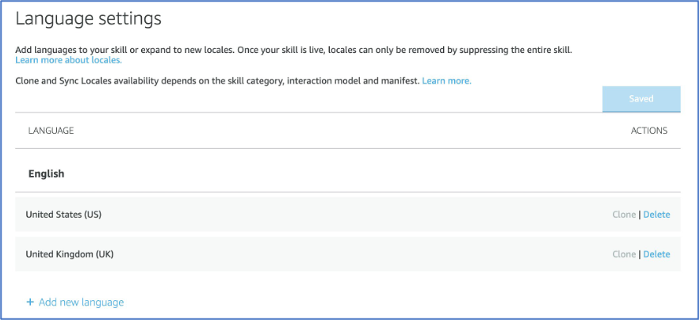Clone the United Kingdom (UK) locale
The width and height of the screenshot is (700, 320).
click(624, 254)
